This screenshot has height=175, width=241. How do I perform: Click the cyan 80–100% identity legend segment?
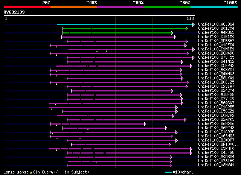(x=214, y=7)
